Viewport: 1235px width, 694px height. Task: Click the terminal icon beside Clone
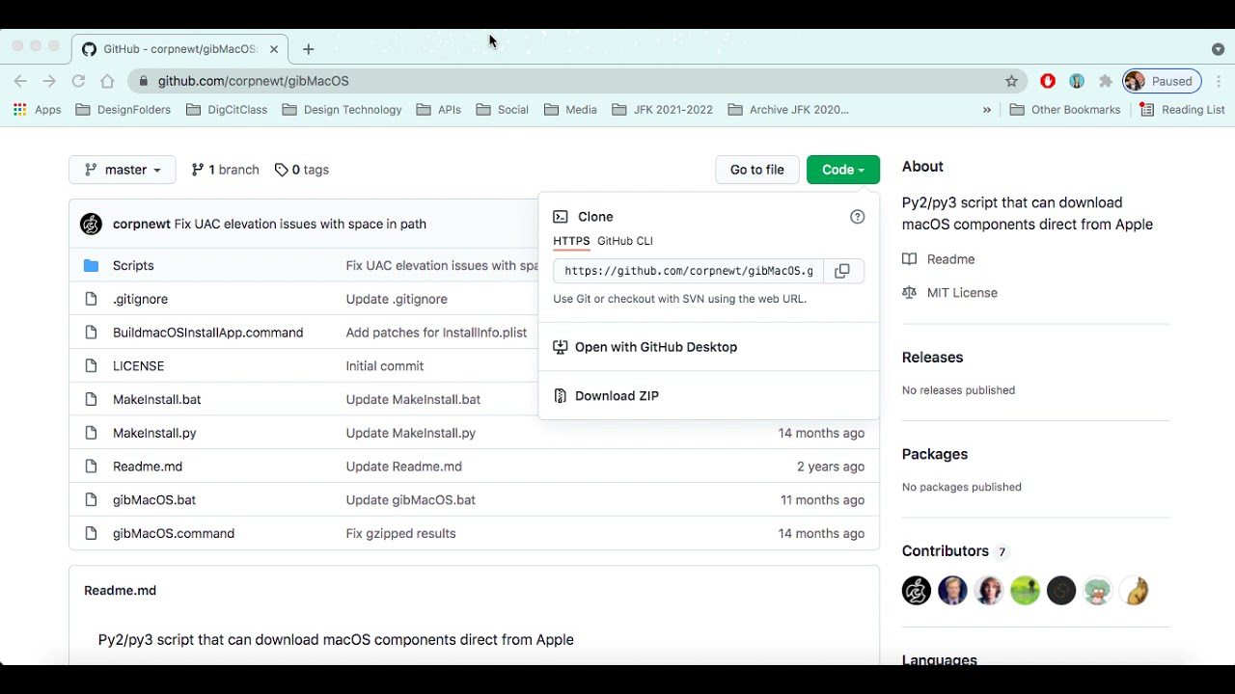561,217
